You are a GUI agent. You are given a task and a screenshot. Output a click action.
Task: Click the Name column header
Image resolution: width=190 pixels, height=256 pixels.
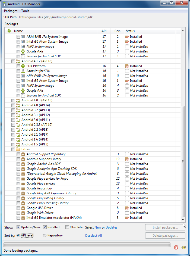point(51,31)
